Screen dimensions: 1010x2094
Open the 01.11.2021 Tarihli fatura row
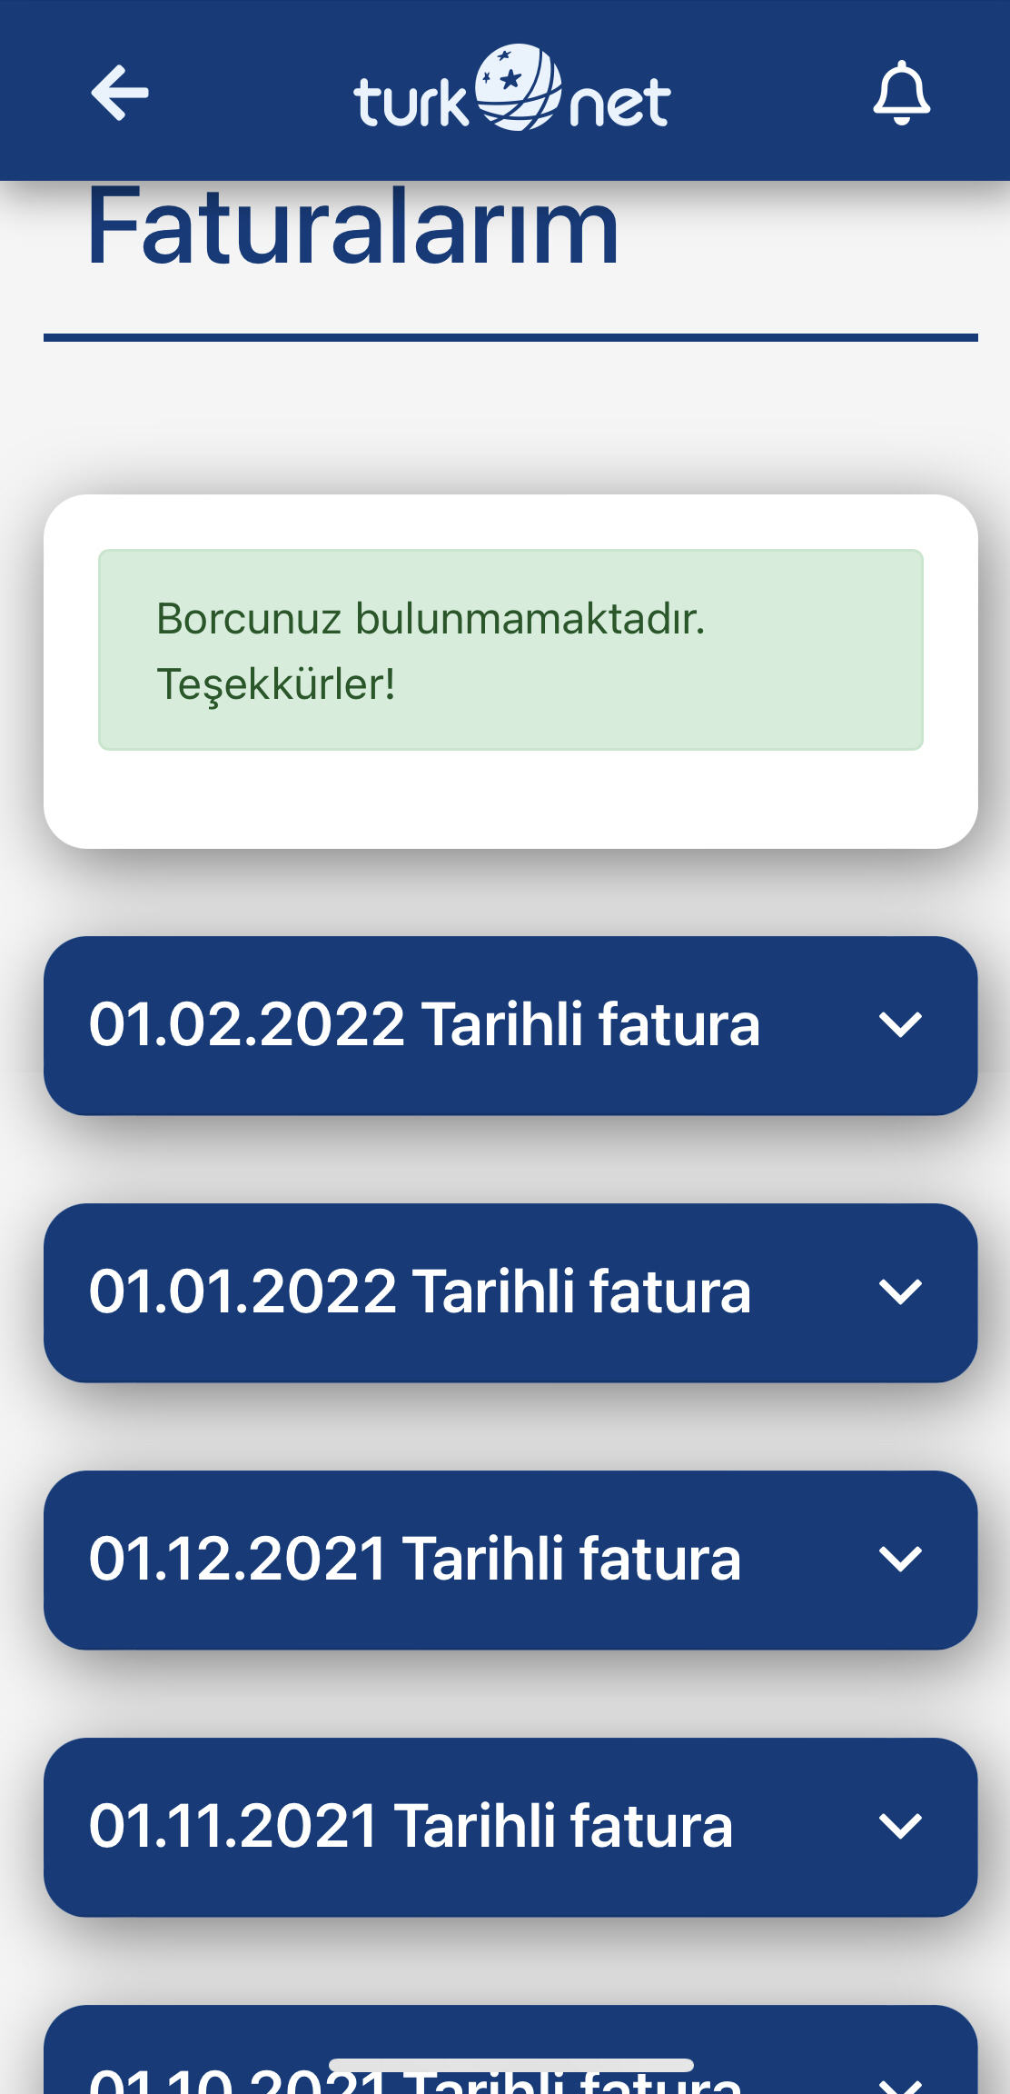tap(510, 1827)
